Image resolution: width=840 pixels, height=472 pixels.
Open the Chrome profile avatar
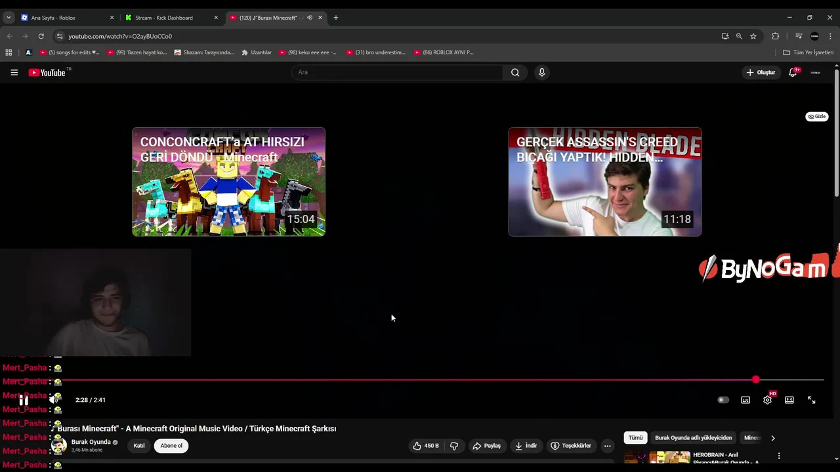(814, 36)
